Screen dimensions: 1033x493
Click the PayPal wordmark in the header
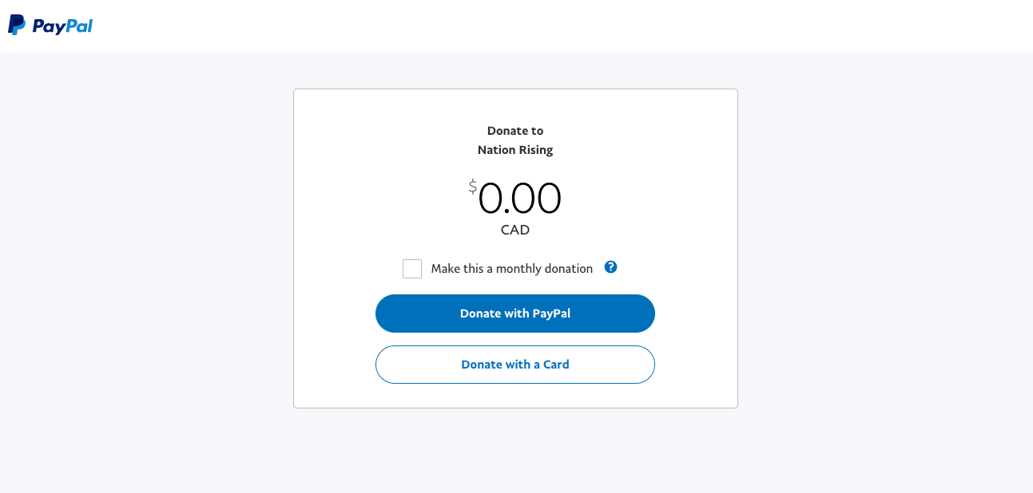[62, 26]
